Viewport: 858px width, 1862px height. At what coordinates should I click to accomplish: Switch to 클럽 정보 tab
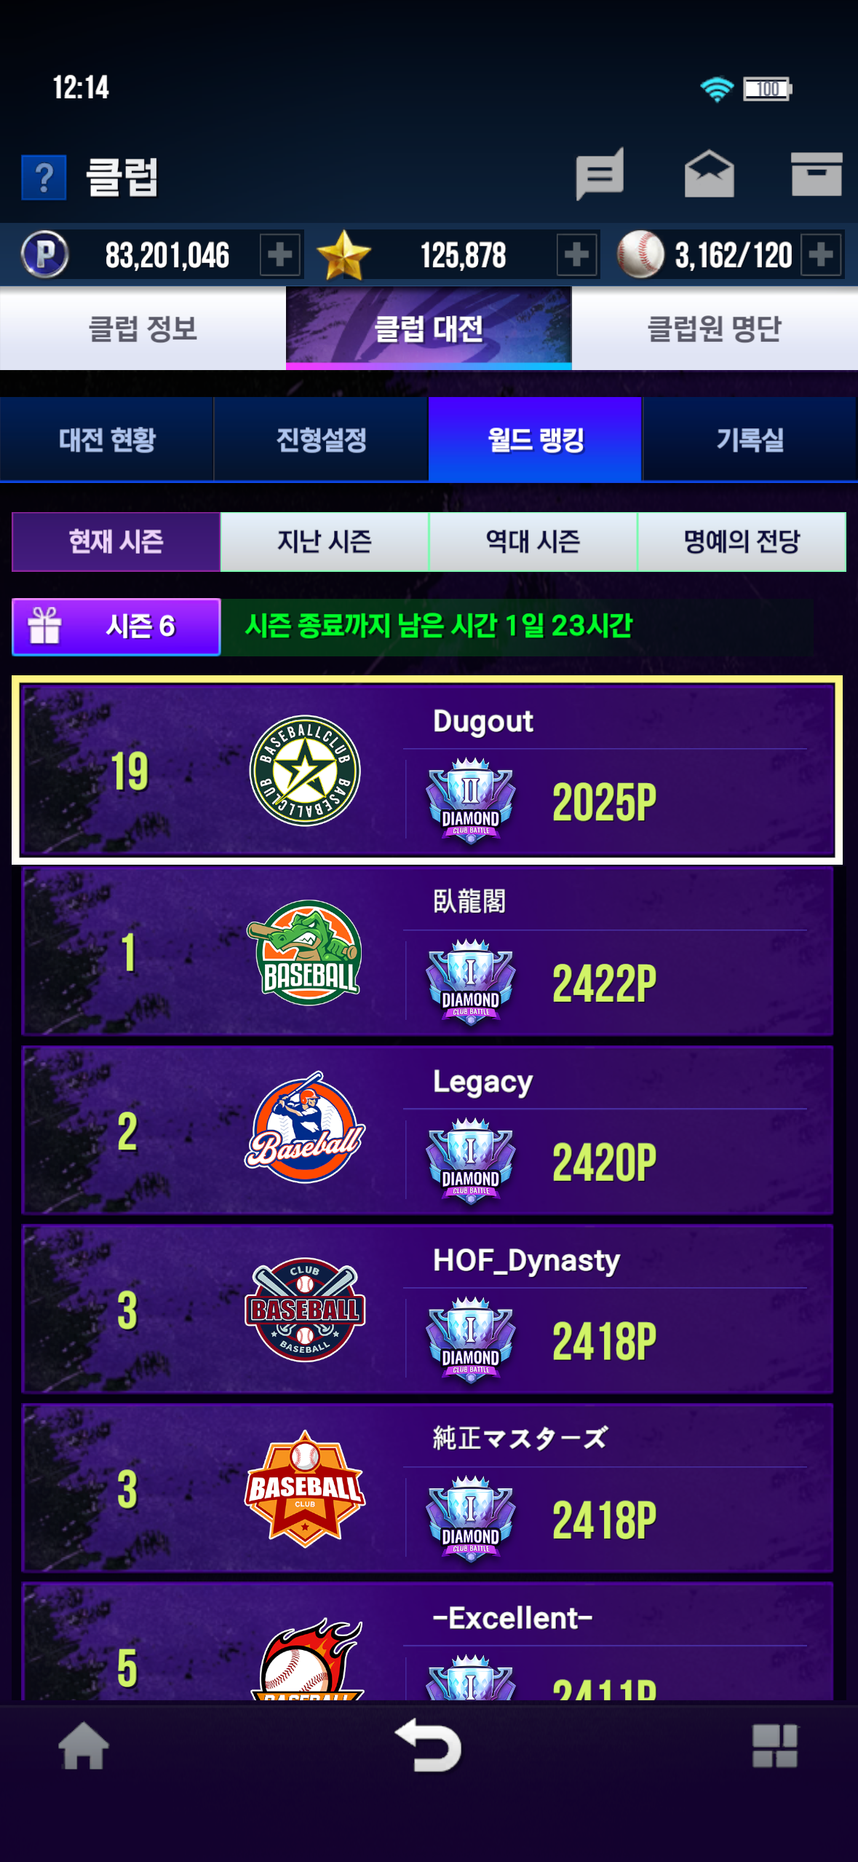(143, 329)
